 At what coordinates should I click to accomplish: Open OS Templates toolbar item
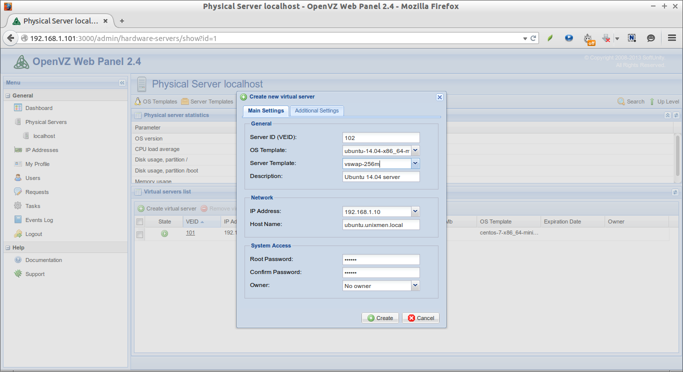156,101
